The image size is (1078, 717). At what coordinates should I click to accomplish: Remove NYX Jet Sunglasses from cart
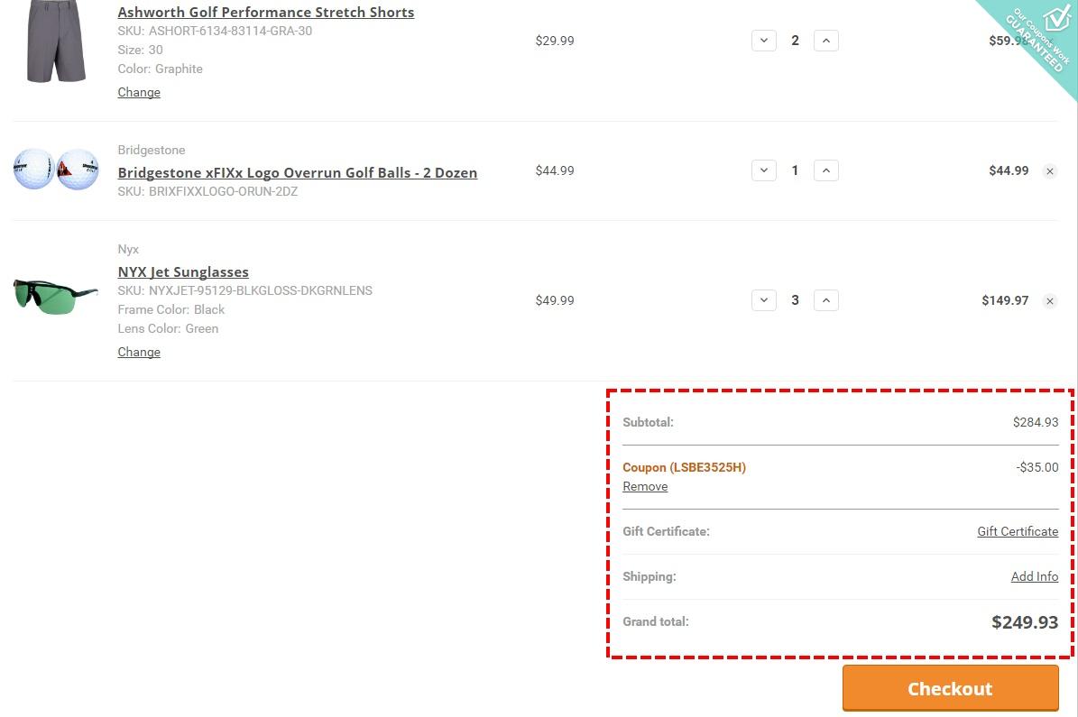1050,301
